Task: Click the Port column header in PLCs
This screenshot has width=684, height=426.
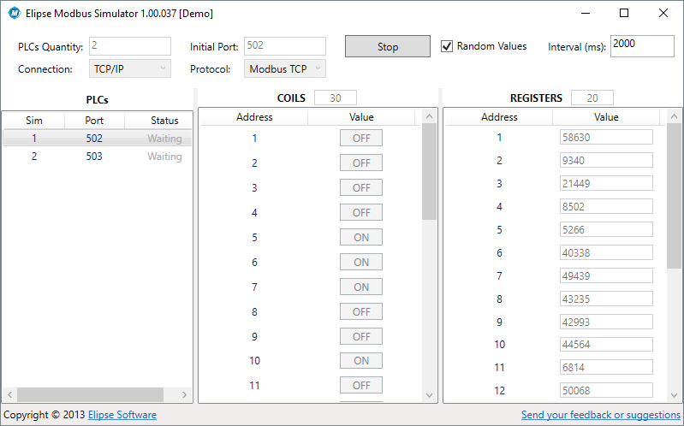Action: (94, 121)
